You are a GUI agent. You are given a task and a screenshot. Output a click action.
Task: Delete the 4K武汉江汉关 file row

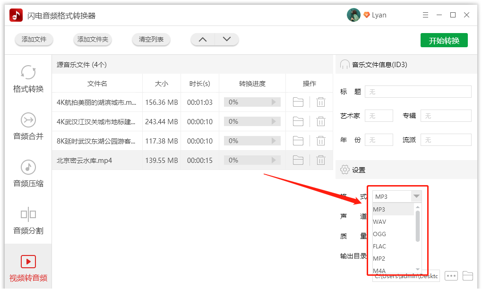pos(320,122)
